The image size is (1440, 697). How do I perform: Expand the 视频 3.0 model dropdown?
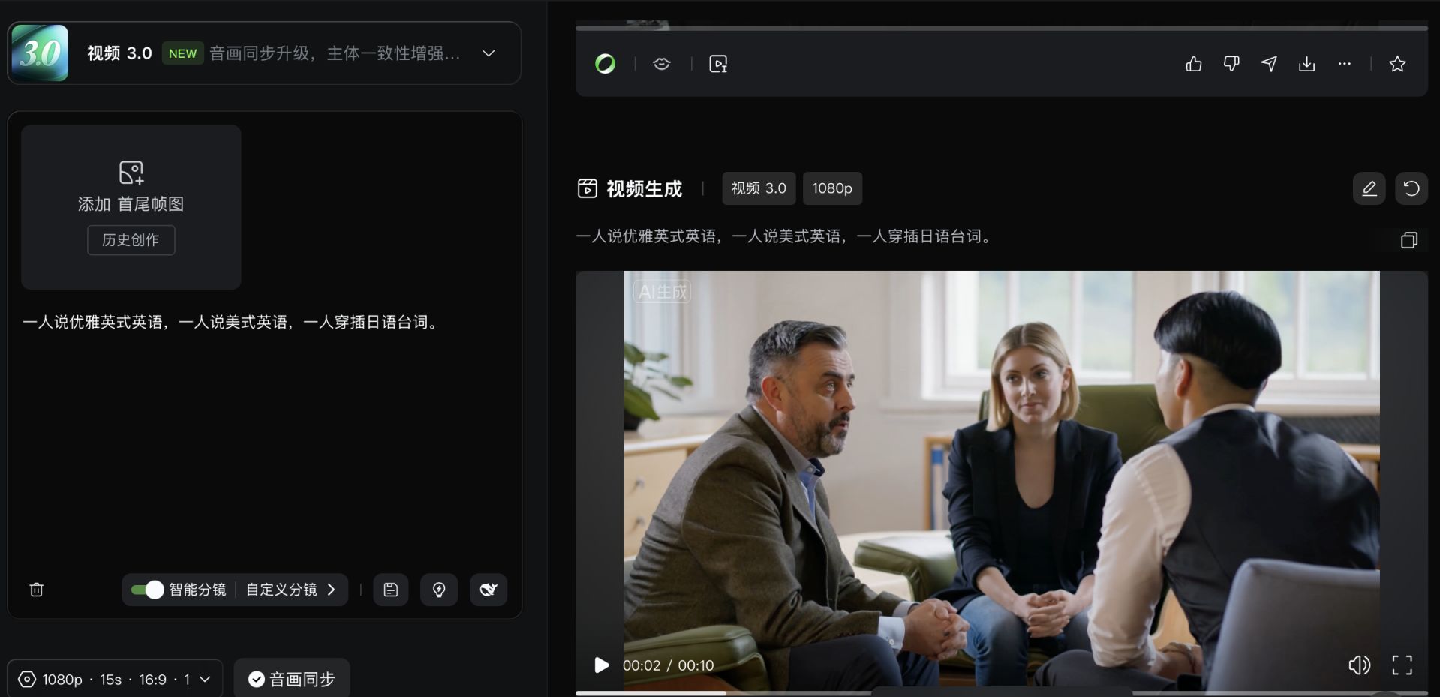489,53
